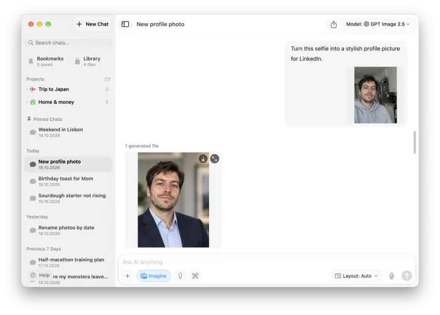440x315 pixels.
Task: Click the new project folder icon
Action: [x=107, y=79]
